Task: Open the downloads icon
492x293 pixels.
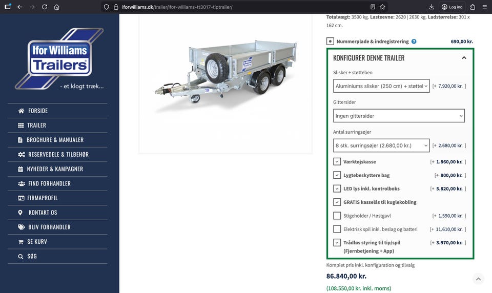Action: coord(432,7)
